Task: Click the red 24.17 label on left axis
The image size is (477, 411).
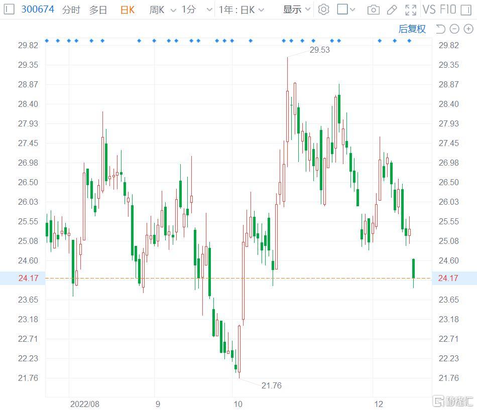Action: pos(28,278)
